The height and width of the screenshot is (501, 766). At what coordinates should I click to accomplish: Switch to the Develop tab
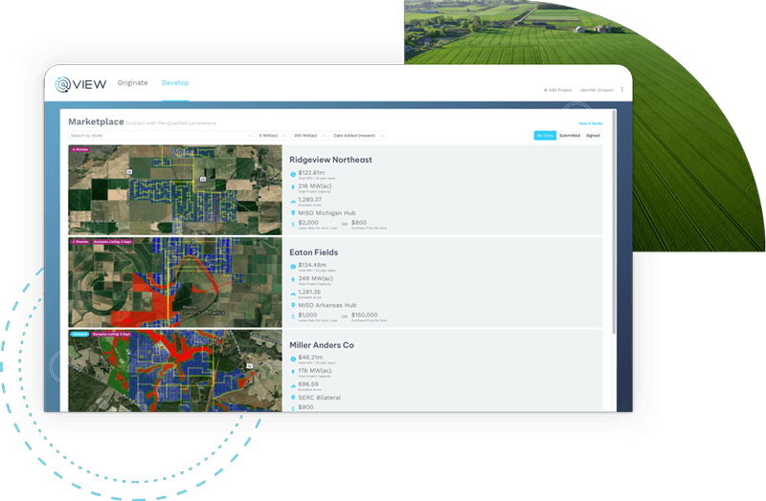(175, 83)
